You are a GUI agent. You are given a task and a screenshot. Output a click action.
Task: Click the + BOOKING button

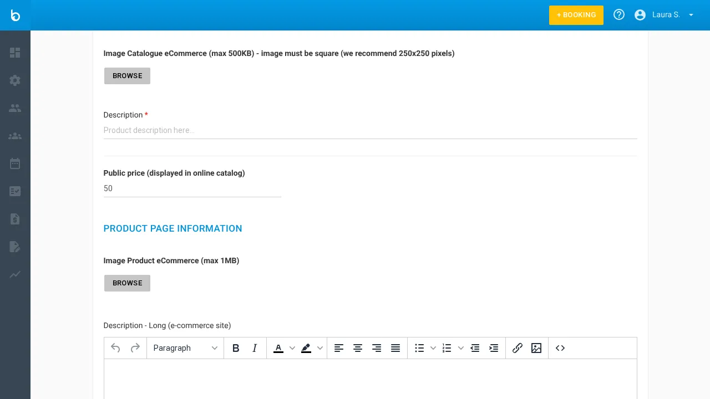coord(576,15)
